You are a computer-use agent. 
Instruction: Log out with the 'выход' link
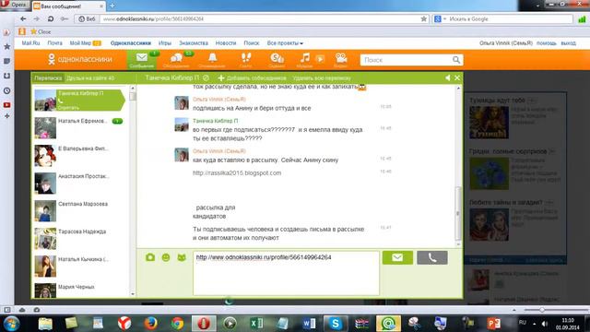click(568, 43)
